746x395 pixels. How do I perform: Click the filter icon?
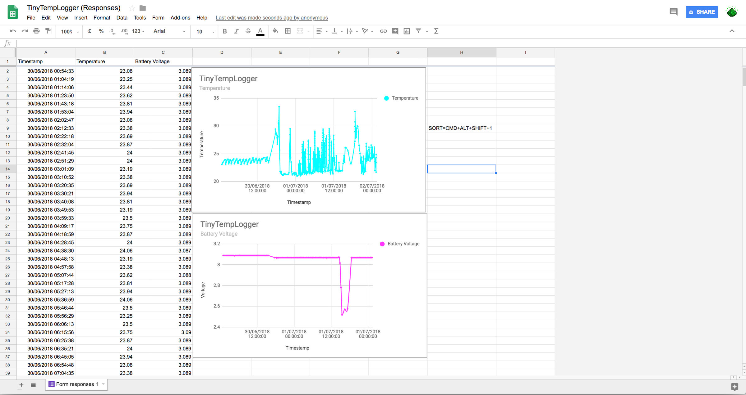click(x=418, y=31)
